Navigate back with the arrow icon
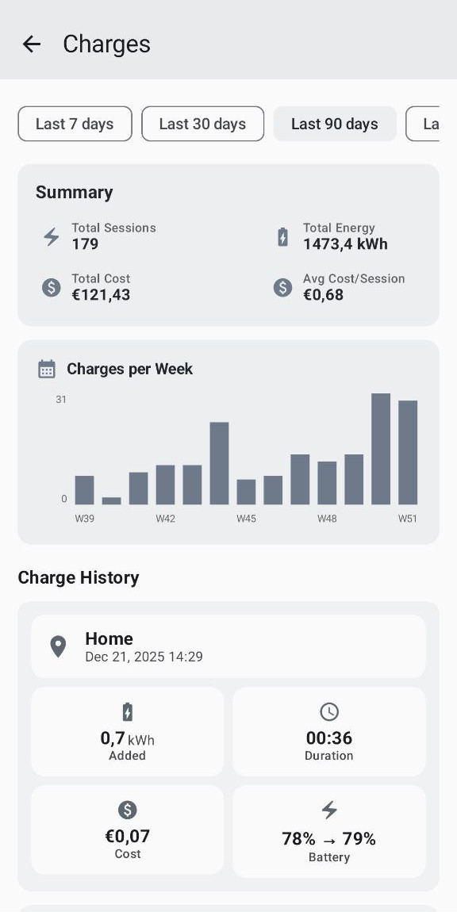This screenshot has width=457, height=912. pos(31,44)
